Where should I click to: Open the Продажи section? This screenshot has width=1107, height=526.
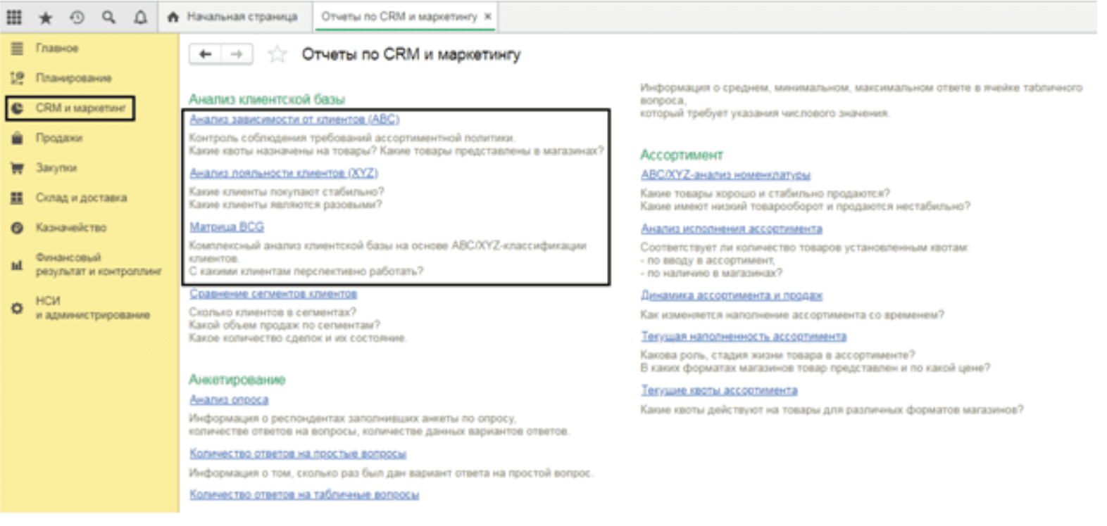coord(59,138)
